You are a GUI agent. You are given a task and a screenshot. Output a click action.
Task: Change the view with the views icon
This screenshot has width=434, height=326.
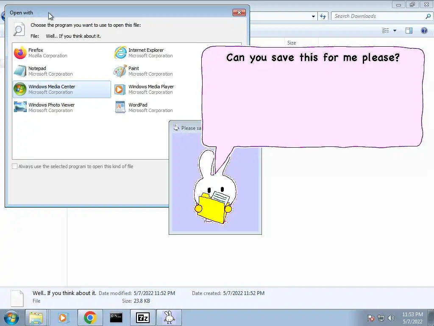[x=386, y=31]
